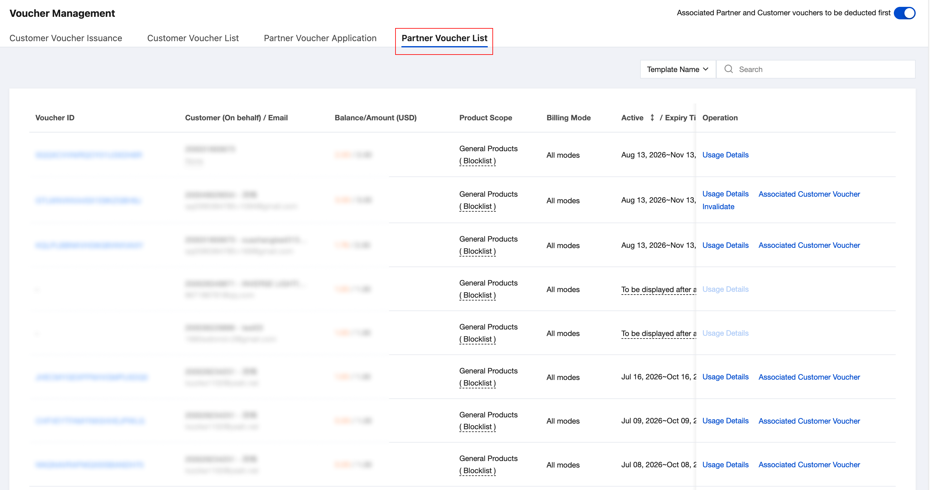Click the Customer (On behalf) / Email header
930x490 pixels.
(x=236, y=118)
